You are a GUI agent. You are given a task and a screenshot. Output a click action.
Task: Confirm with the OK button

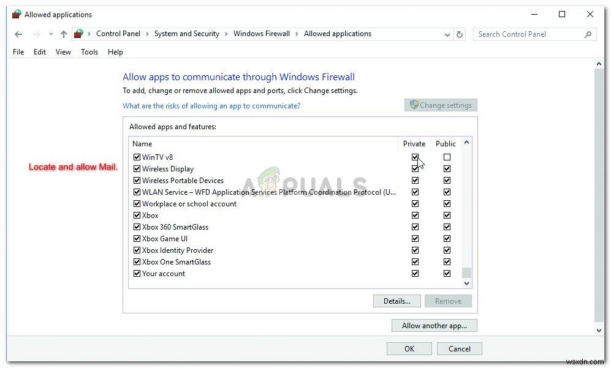pos(409,349)
